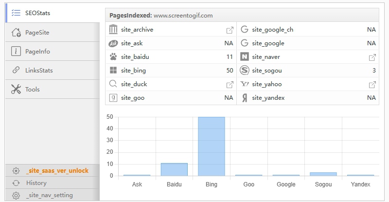Click the Bing windows logo icon
The width and height of the screenshot is (389, 202).
pos(113,71)
